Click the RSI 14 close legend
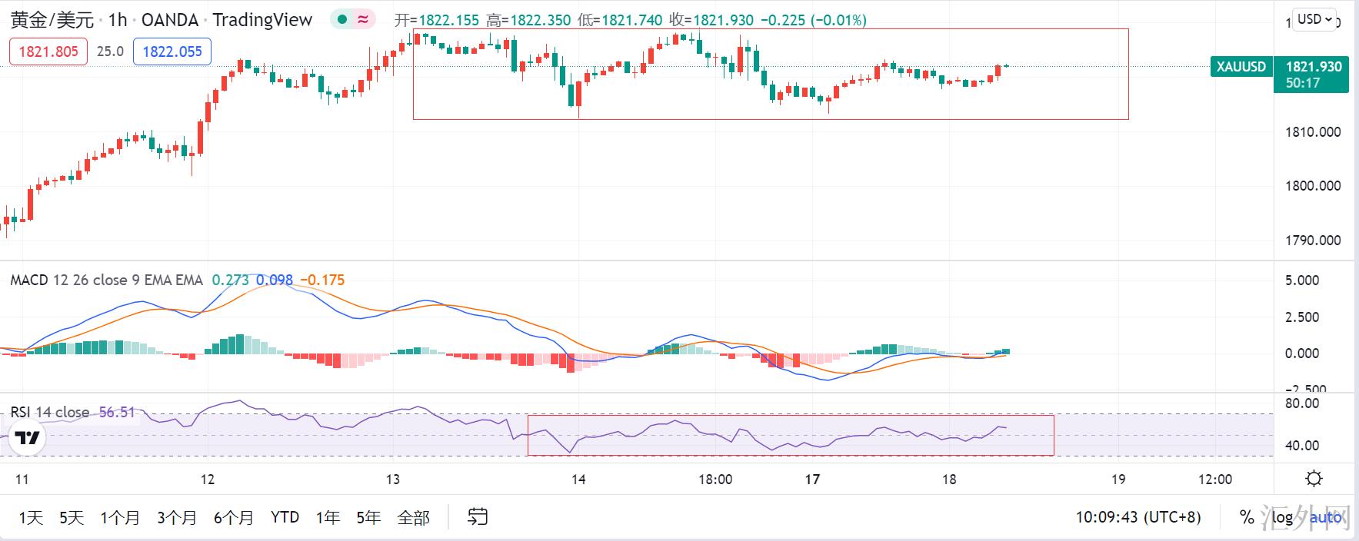The width and height of the screenshot is (1359, 541). (x=50, y=412)
